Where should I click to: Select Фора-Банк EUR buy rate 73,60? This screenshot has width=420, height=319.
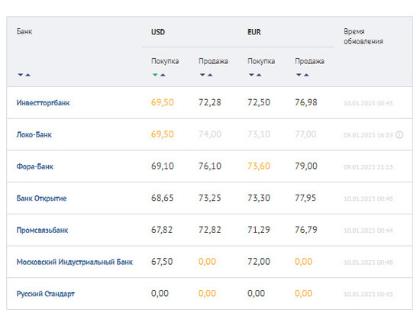[x=259, y=166]
